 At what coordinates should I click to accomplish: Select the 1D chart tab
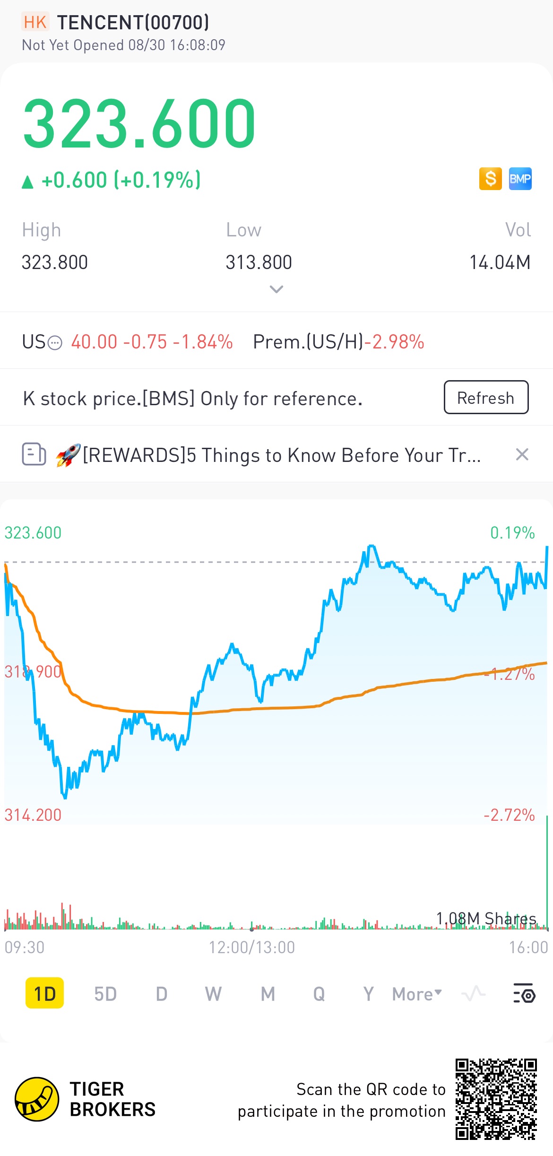(x=44, y=994)
